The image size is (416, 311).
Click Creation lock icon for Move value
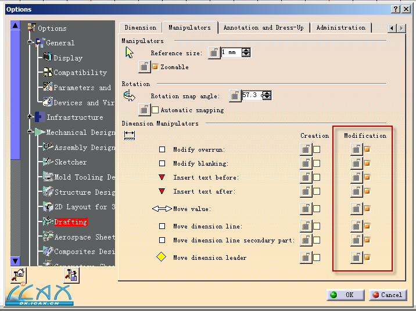[306, 209]
